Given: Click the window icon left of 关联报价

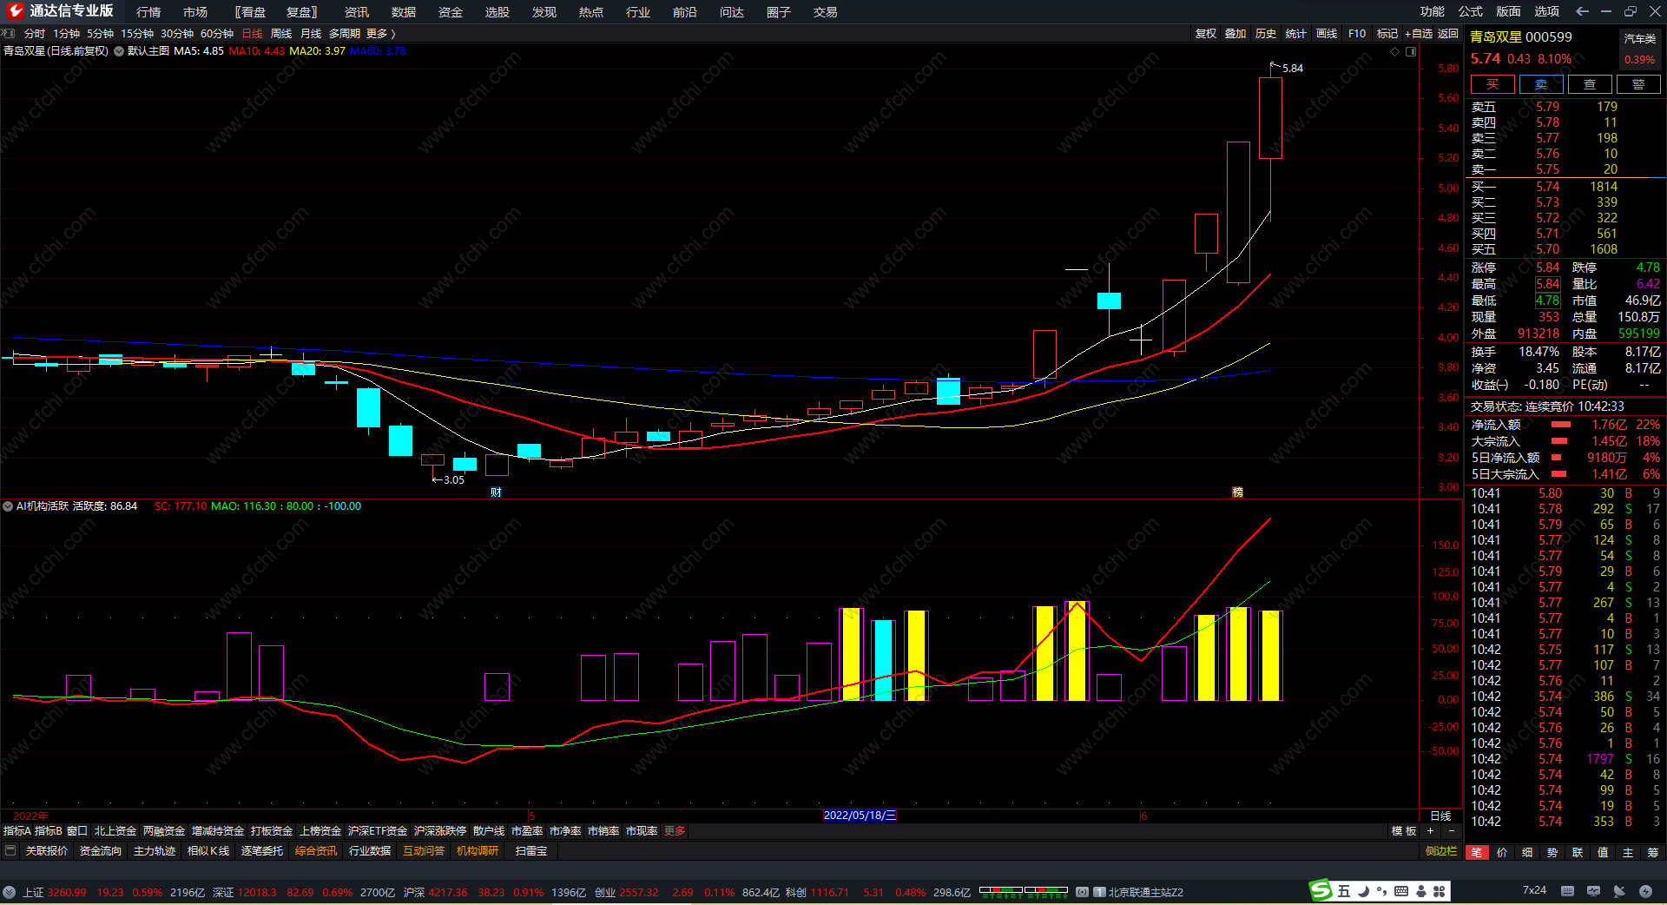Looking at the screenshot, I should click(x=10, y=850).
